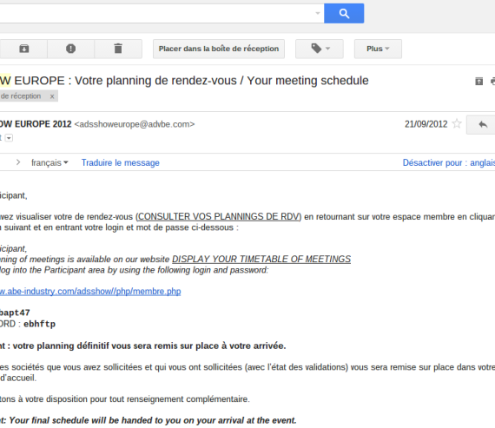Open the message in new window icon
495x428 pixels.
[478, 82]
